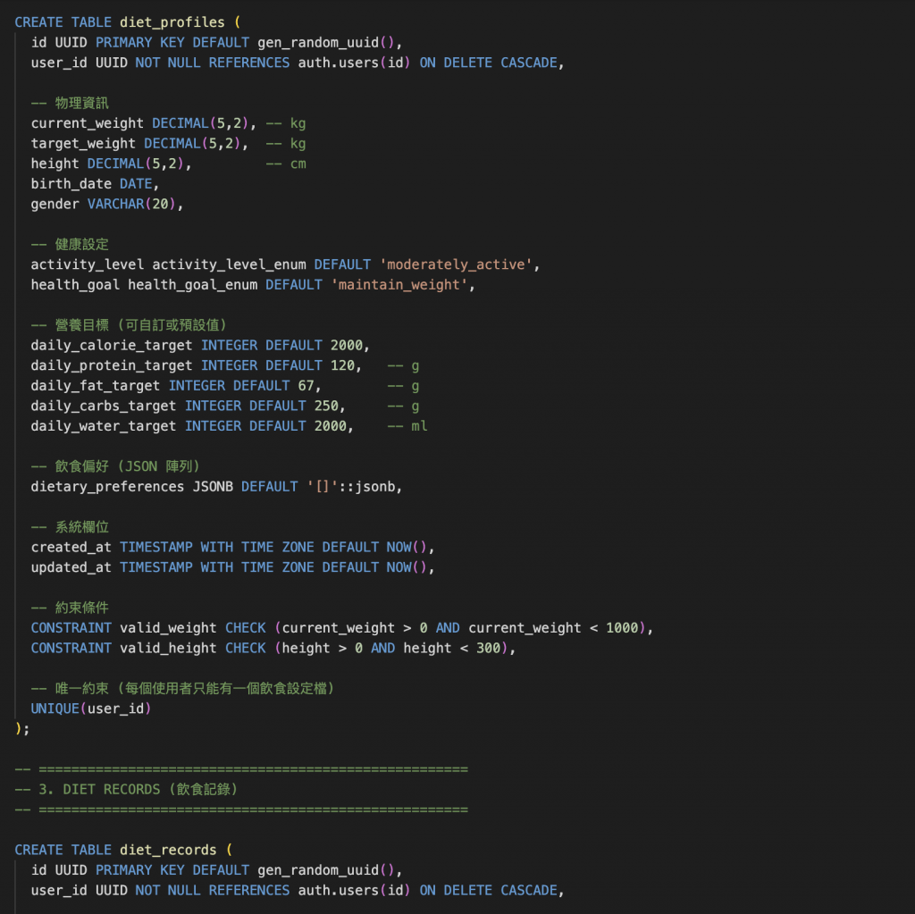Click the comment '飲食偏好 (JSON 陣列)'
The width and height of the screenshot is (915, 914).
pos(128,466)
